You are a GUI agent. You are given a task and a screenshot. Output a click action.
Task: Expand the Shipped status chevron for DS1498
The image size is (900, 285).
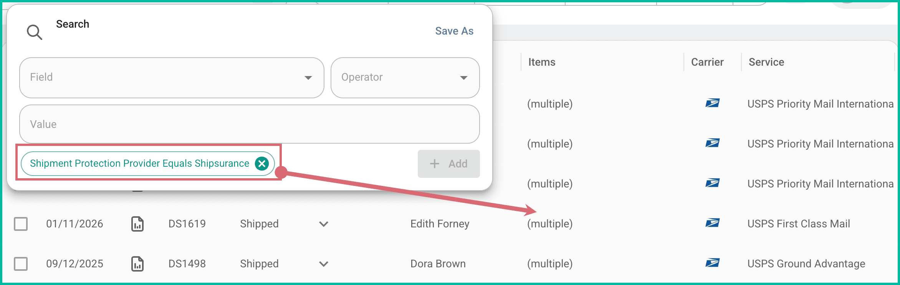click(x=323, y=264)
